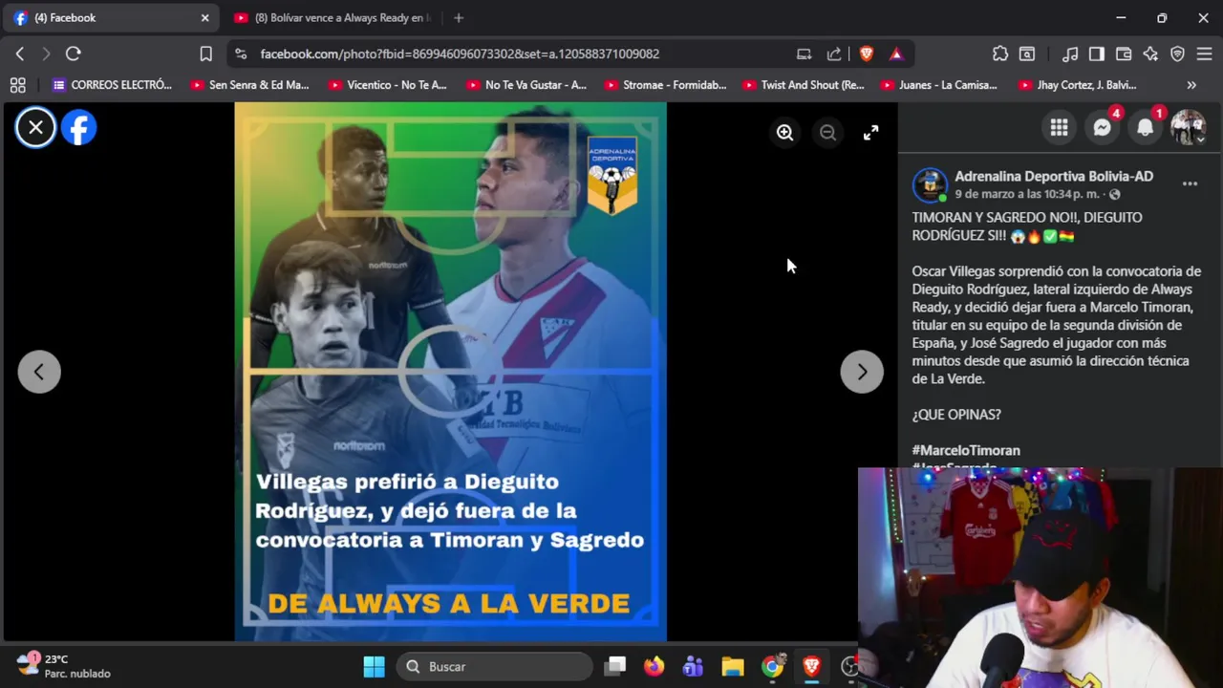Open File Explorer from taskbar
Image resolution: width=1223 pixels, height=688 pixels.
pyautogui.click(x=732, y=666)
